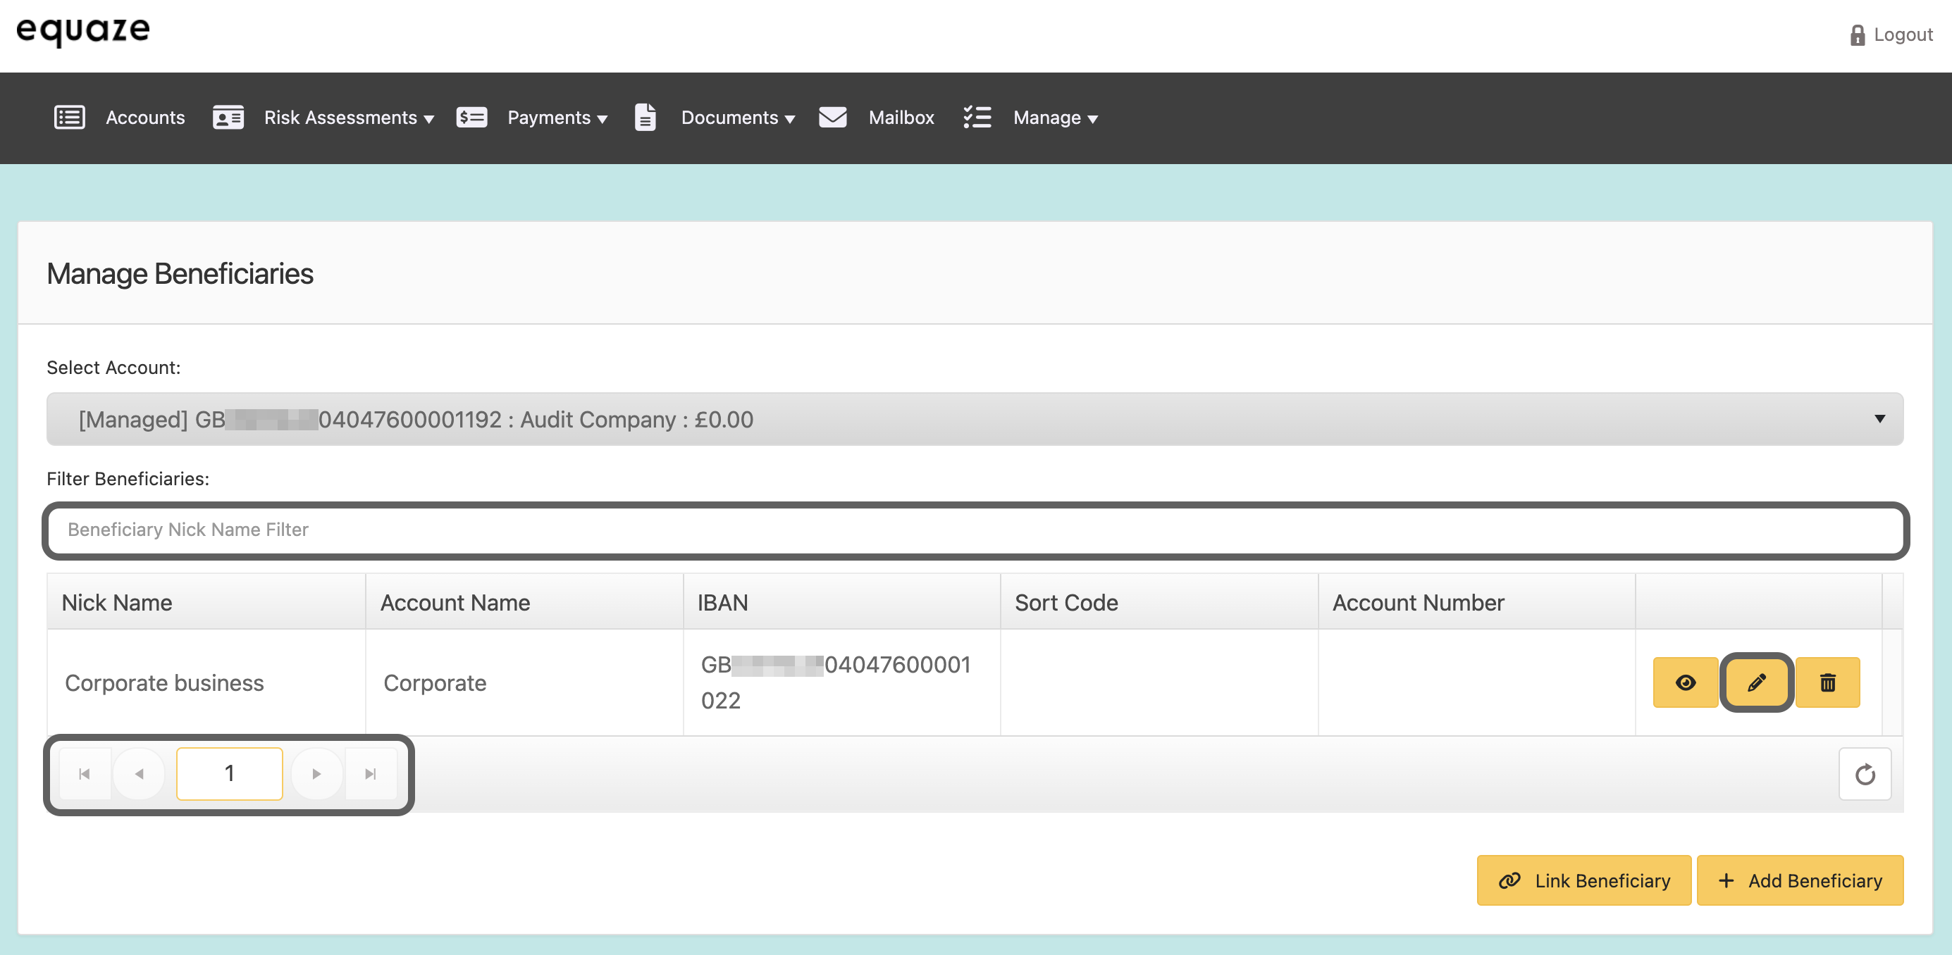Click the Payments dollar icon
This screenshot has width=1952, height=955.
471,118
